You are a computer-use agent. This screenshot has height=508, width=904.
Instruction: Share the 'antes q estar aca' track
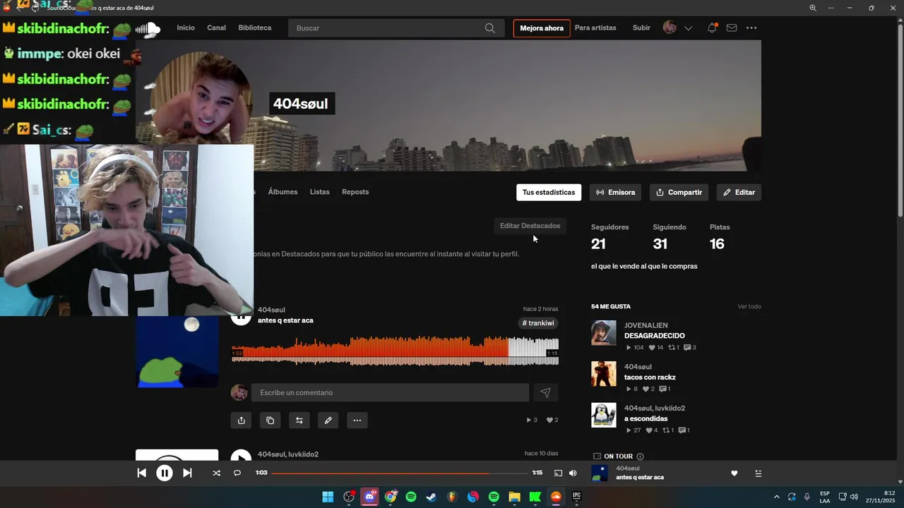click(x=241, y=421)
